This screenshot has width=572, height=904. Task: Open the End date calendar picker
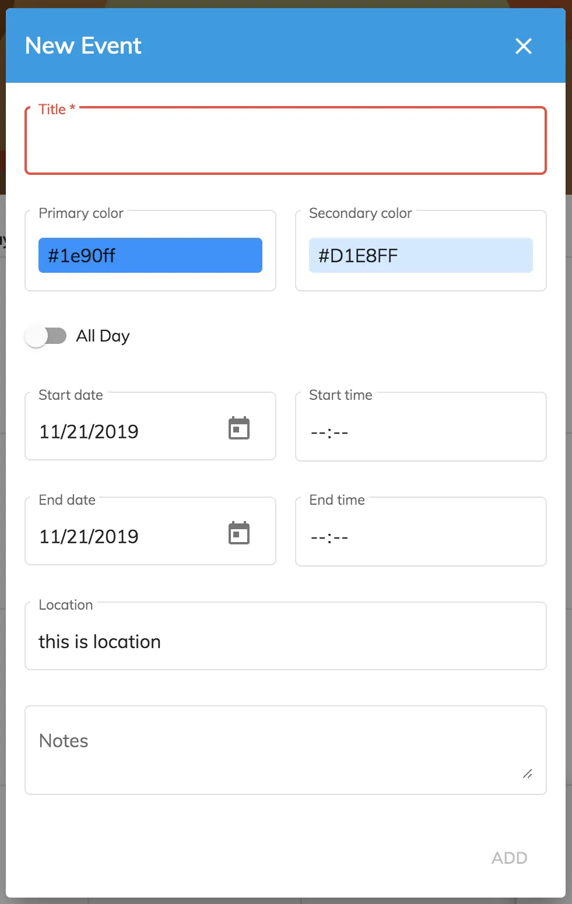(x=238, y=534)
